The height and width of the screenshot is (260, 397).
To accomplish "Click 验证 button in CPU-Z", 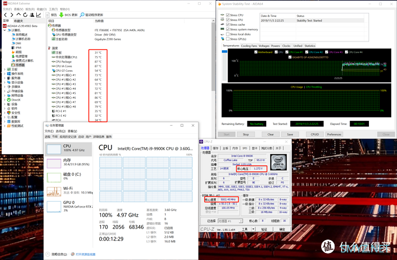I will click(x=264, y=229).
